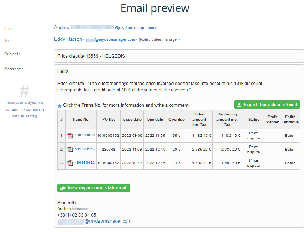Click sender name Audrey link
The width and height of the screenshot is (307, 232).
pyautogui.click(x=61, y=28)
